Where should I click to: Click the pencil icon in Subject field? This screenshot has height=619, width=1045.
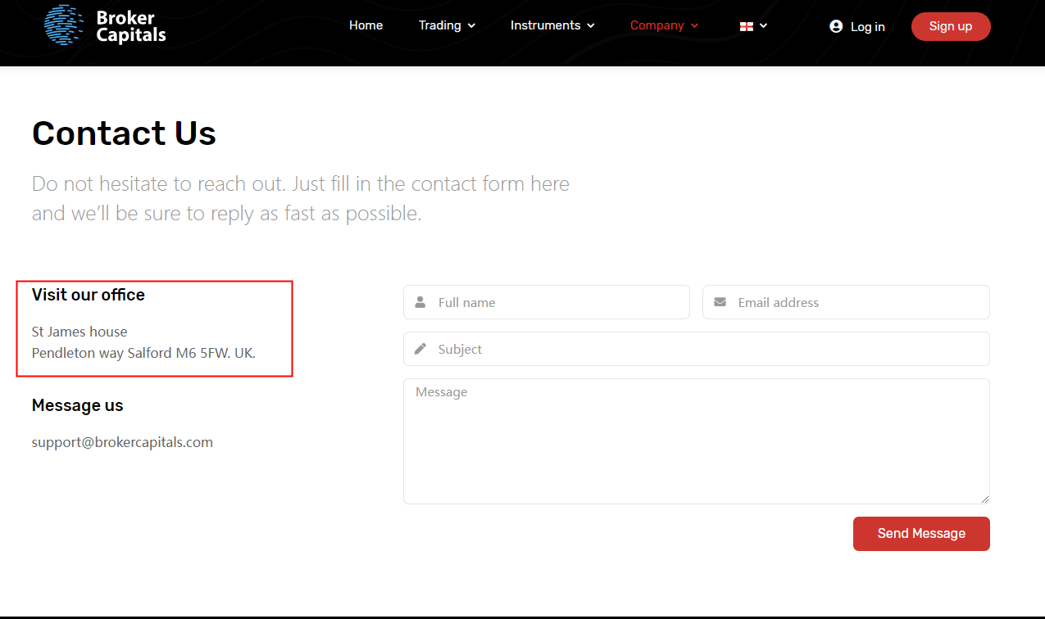(x=420, y=349)
